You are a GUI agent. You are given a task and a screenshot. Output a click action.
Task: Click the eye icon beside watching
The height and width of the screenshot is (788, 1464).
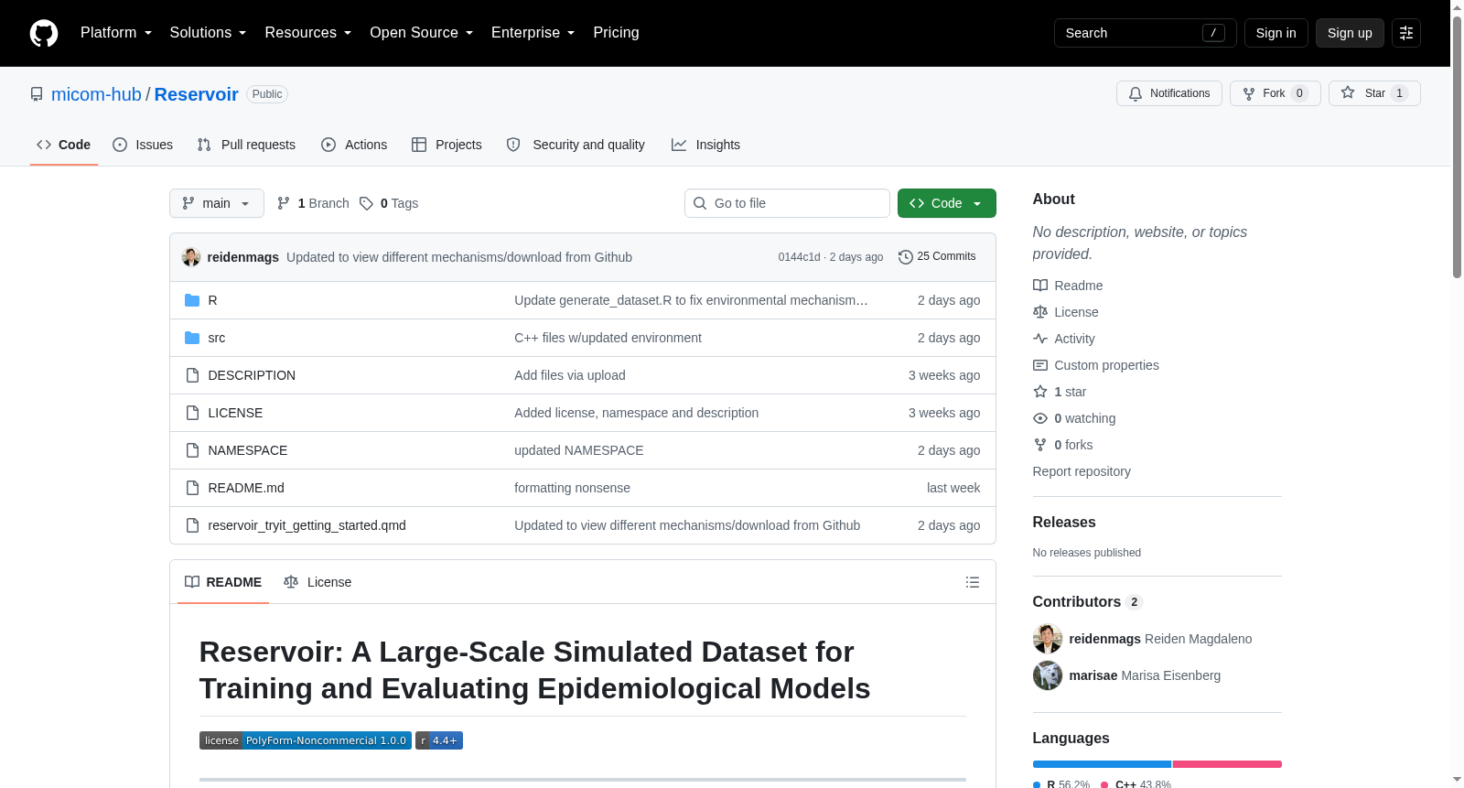tap(1040, 418)
